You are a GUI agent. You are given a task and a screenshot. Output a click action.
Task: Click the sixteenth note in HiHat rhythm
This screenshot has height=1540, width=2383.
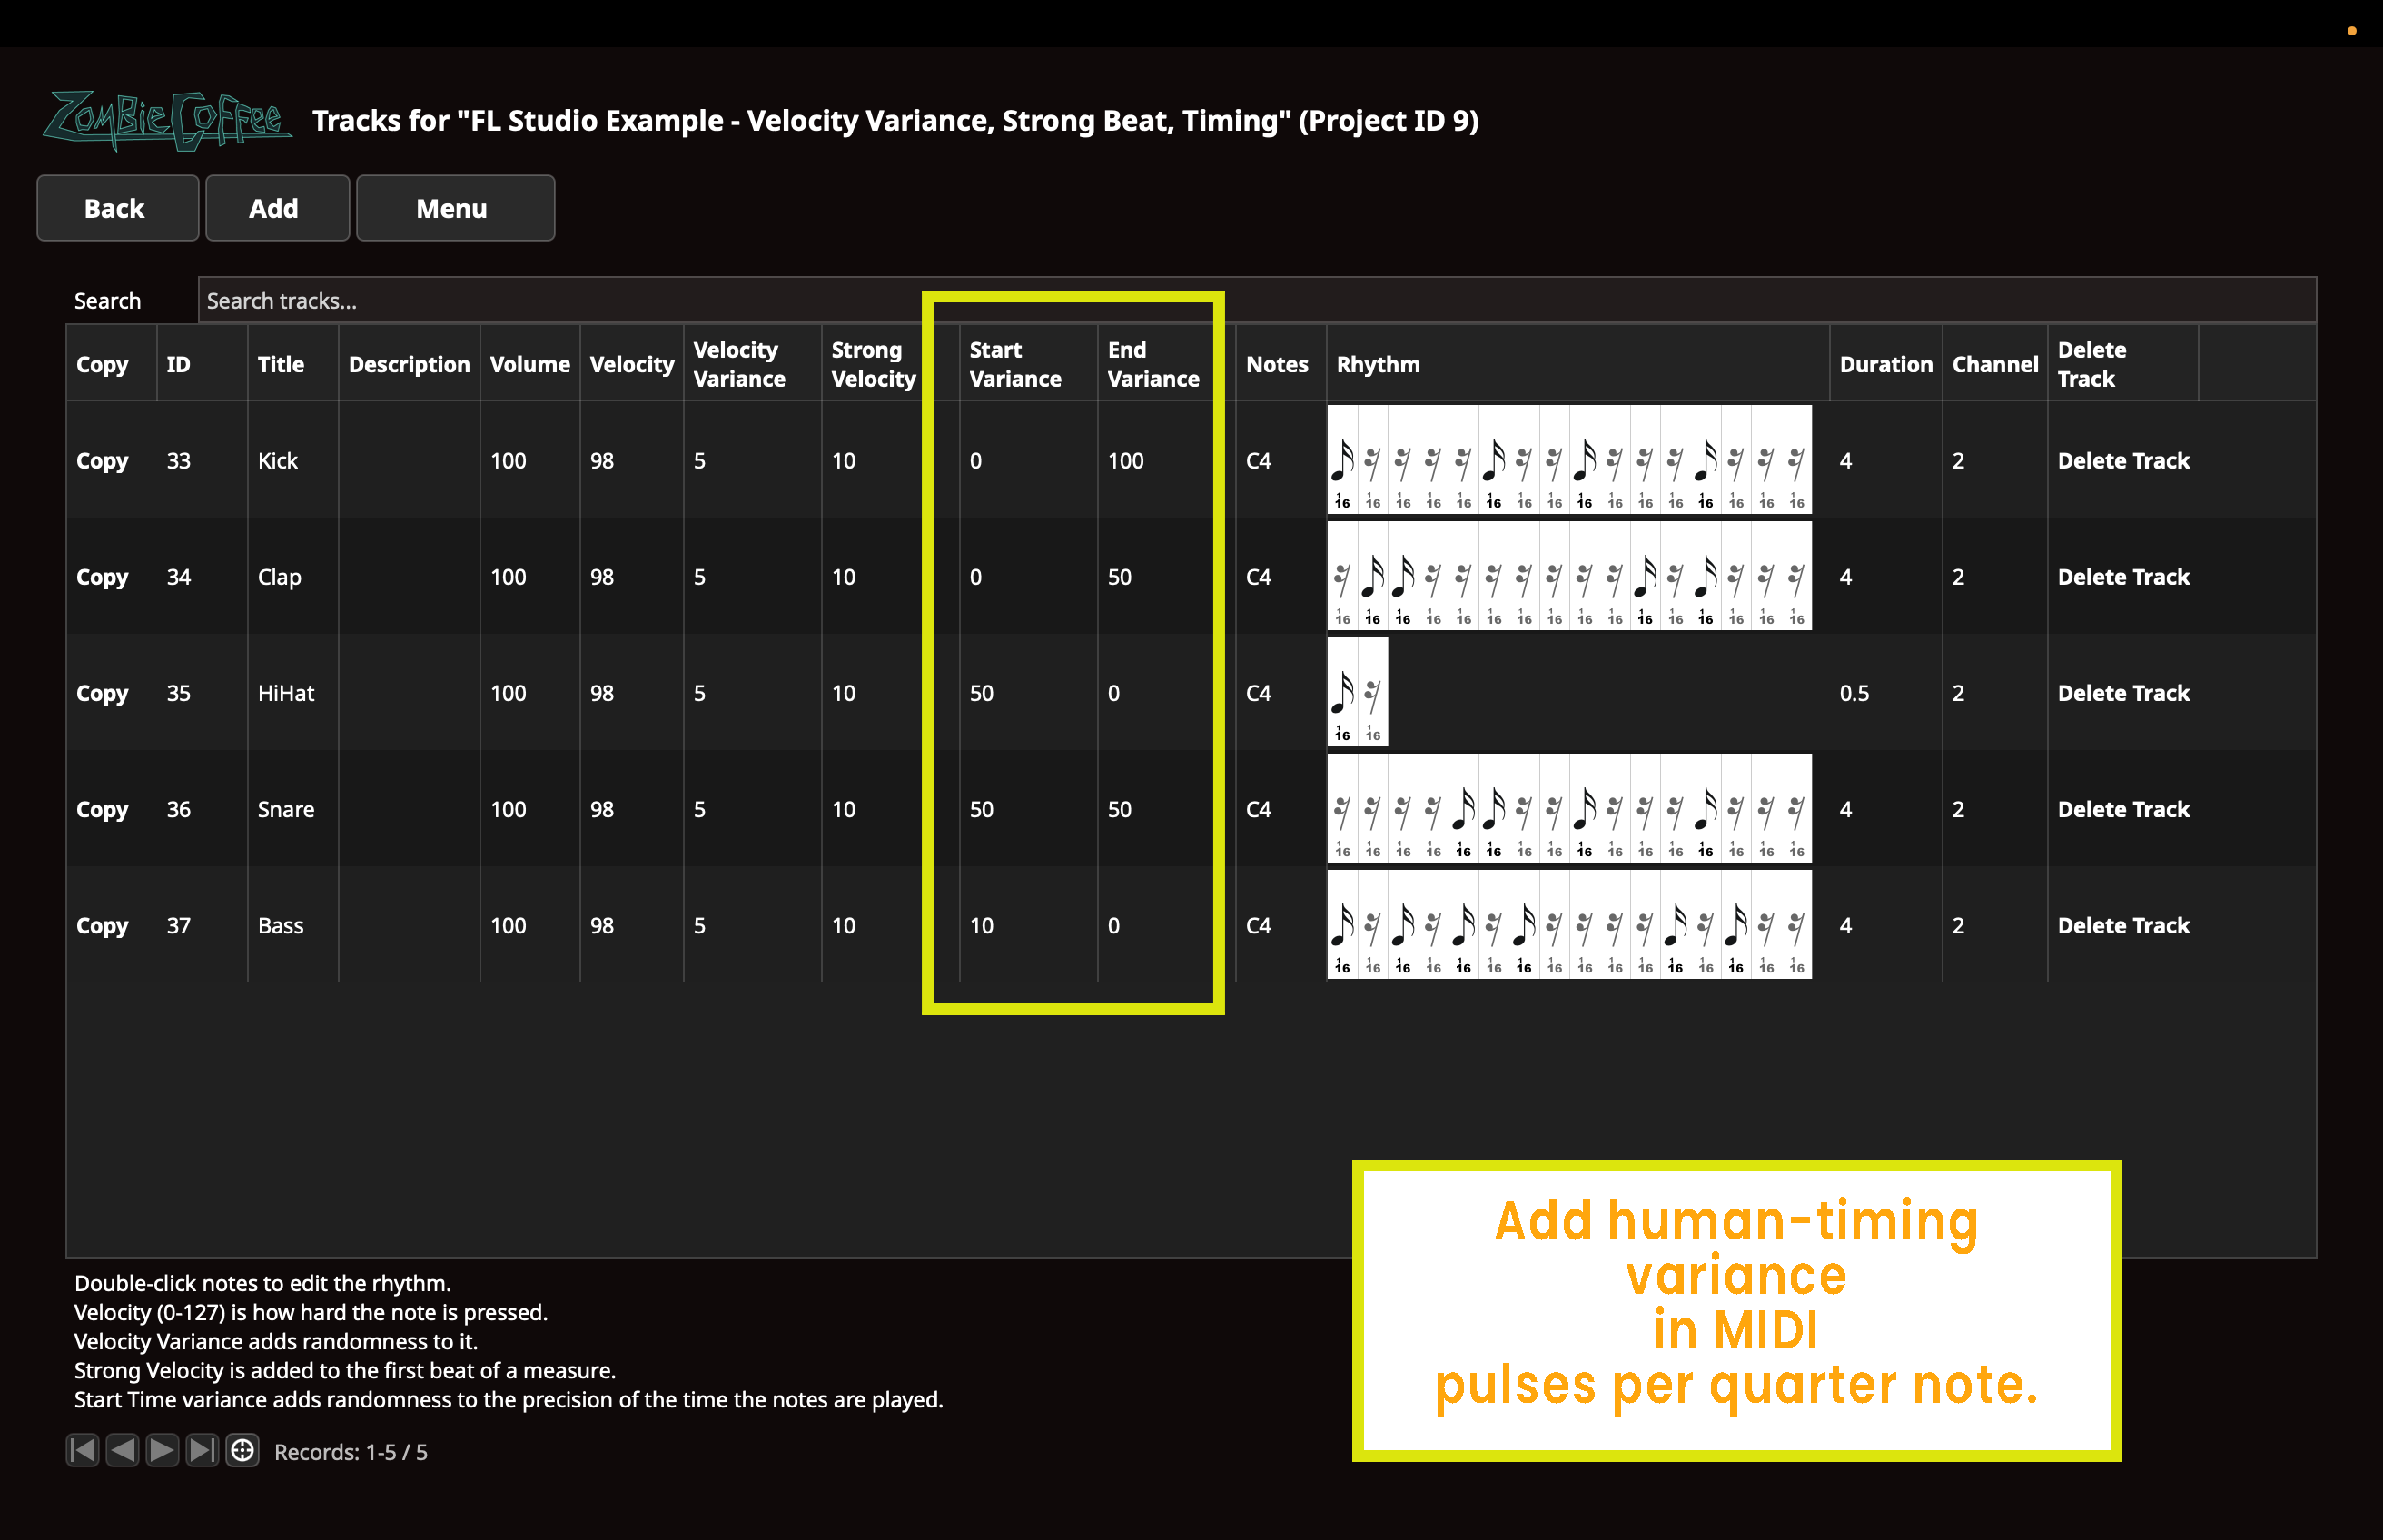(1342, 692)
